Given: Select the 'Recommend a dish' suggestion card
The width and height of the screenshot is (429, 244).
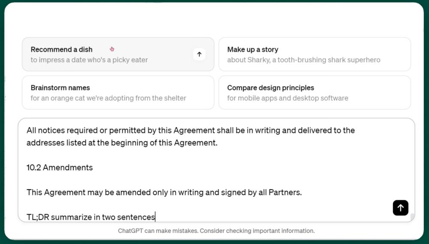Looking at the screenshot, I should (x=118, y=54).
